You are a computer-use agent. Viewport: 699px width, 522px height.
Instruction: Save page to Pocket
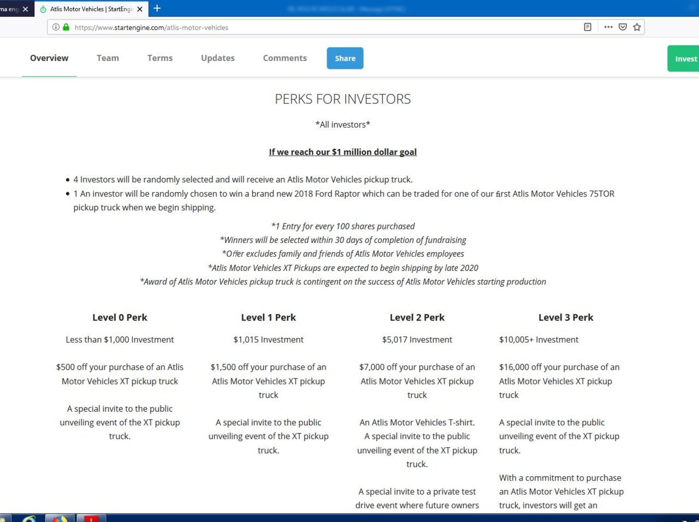pos(623,27)
